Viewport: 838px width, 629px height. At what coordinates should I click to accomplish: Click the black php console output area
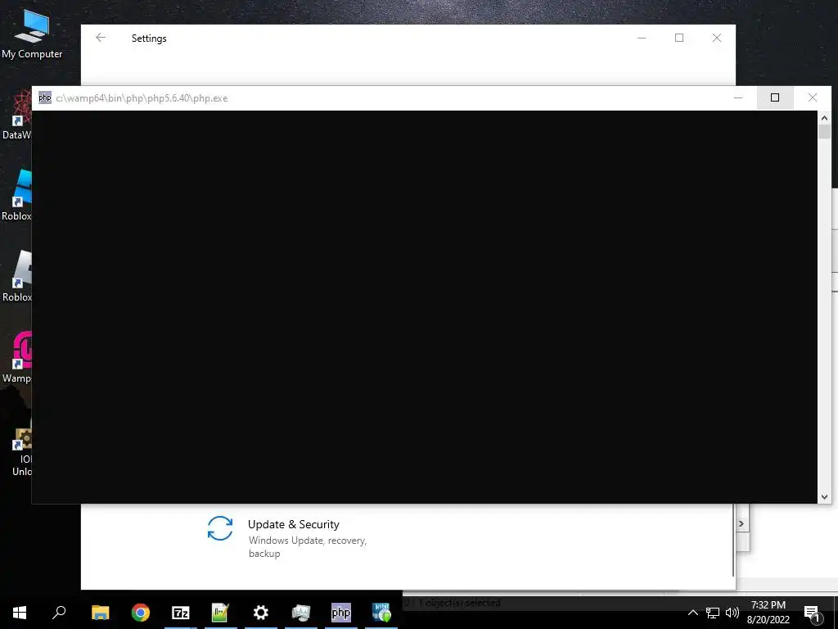[425, 306]
